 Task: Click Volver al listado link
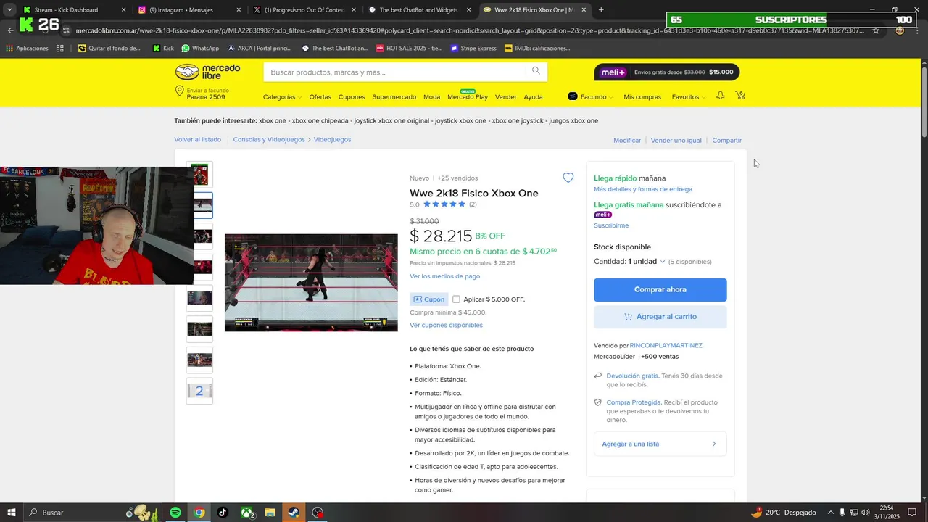[x=197, y=139]
